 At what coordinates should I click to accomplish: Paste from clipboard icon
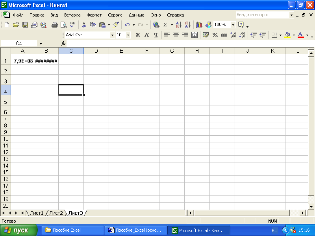tap(102, 25)
